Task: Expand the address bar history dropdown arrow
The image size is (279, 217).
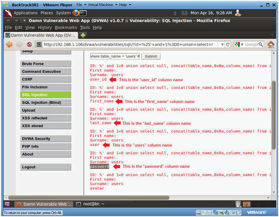Action: click(222, 44)
